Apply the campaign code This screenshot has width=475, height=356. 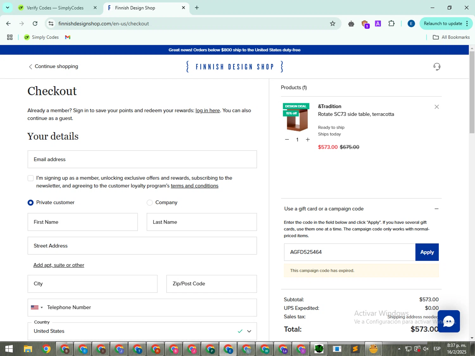tap(427, 252)
